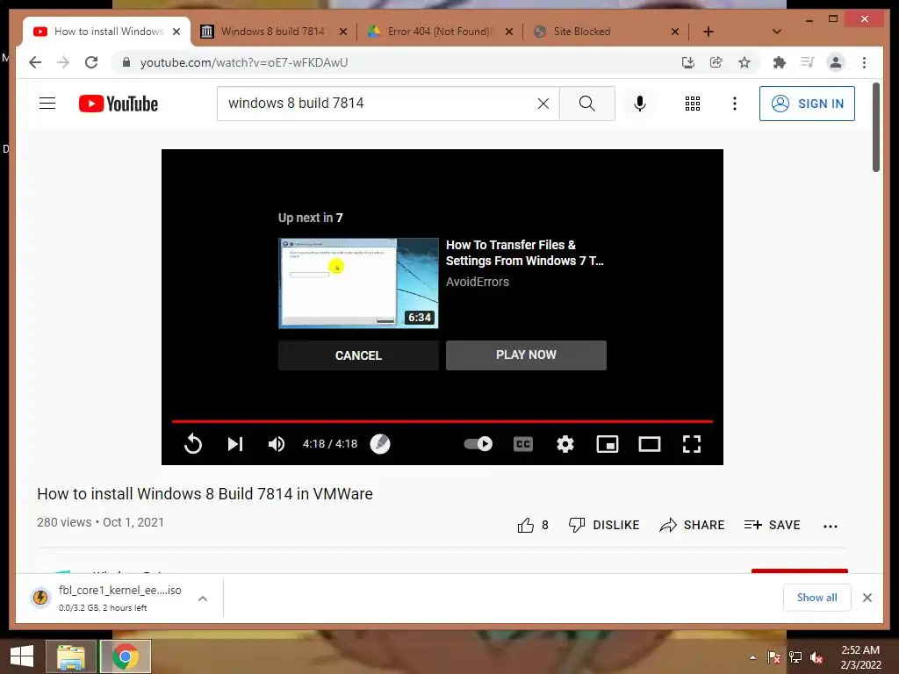Save video to playlist
899x674 pixels.
tap(772, 525)
